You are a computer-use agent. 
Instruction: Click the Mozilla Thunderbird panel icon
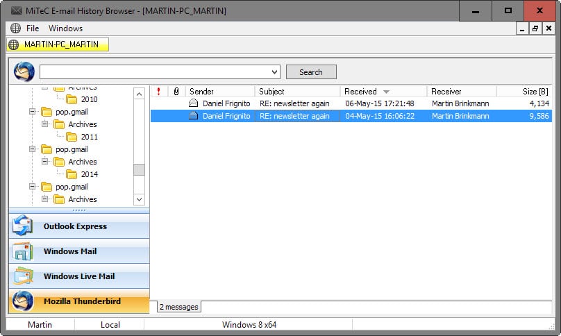coord(23,301)
